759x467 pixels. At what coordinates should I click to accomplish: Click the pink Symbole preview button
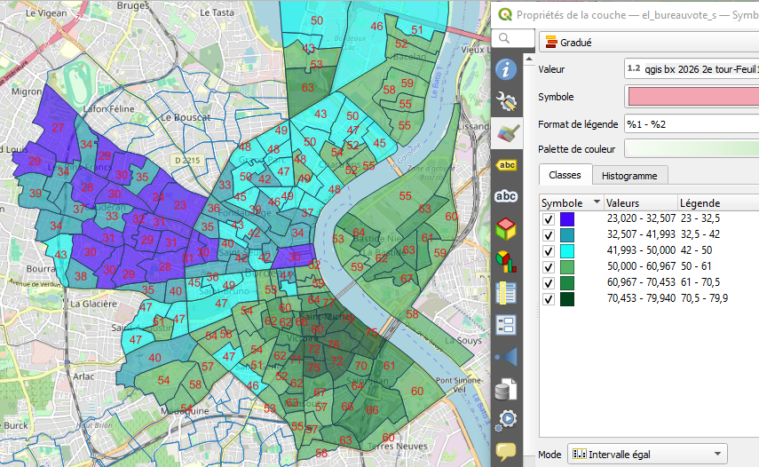pyautogui.click(x=693, y=96)
